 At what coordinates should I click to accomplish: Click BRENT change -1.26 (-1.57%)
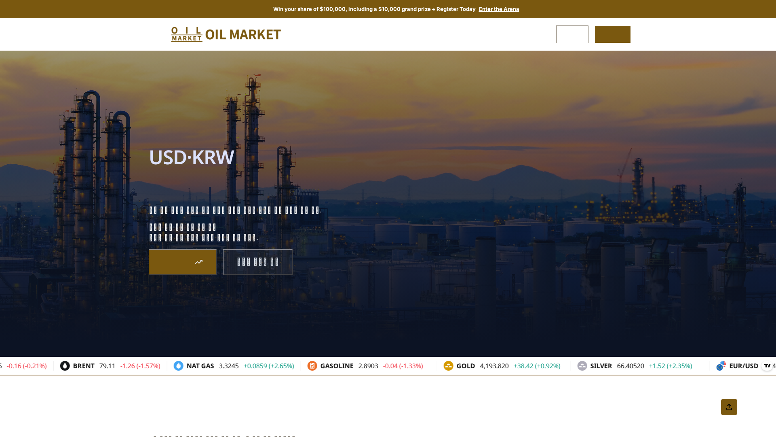pos(140,366)
